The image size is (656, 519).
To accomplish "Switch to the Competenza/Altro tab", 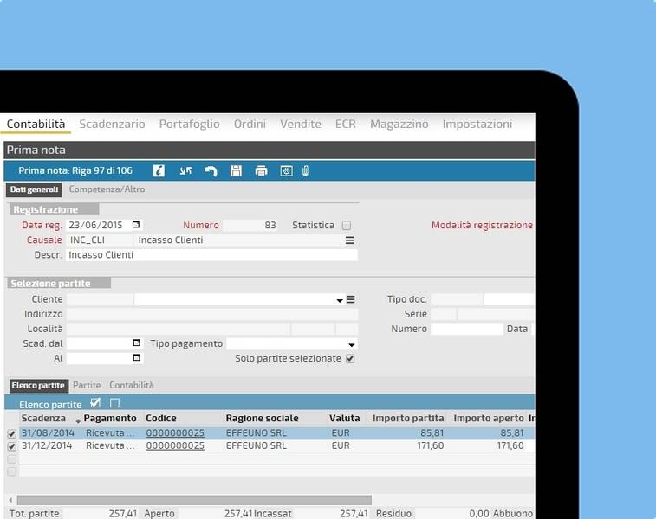I will point(107,189).
